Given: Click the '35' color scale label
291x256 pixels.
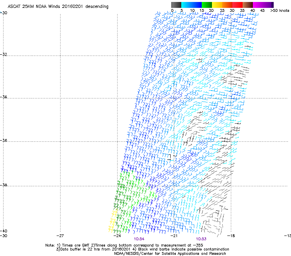Looking at the screenshot, I should point(242,11).
